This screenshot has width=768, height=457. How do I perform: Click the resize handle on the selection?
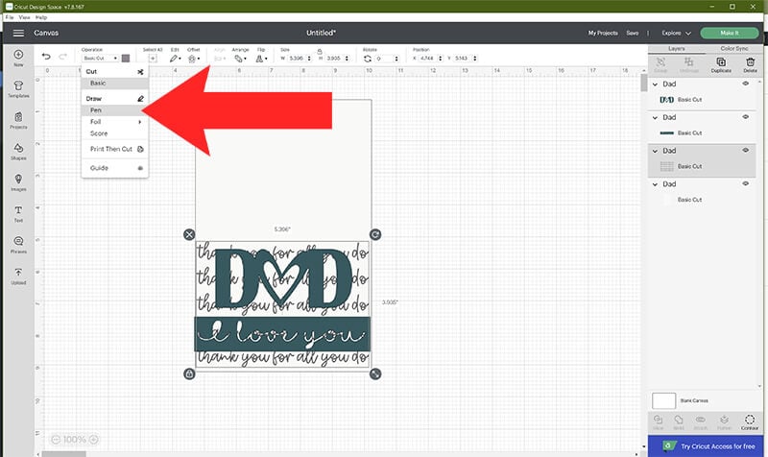pos(375,373)
